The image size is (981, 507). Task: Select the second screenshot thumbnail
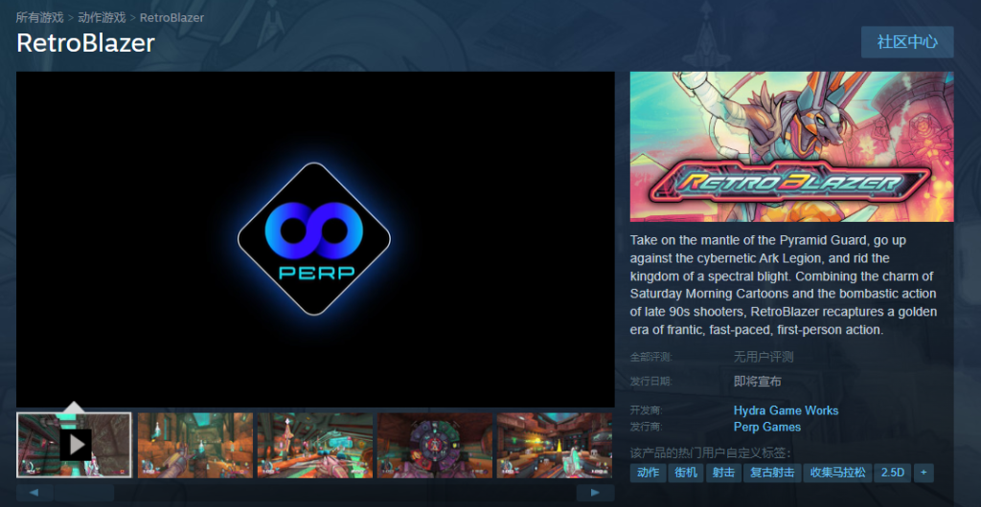coord(195,445)
